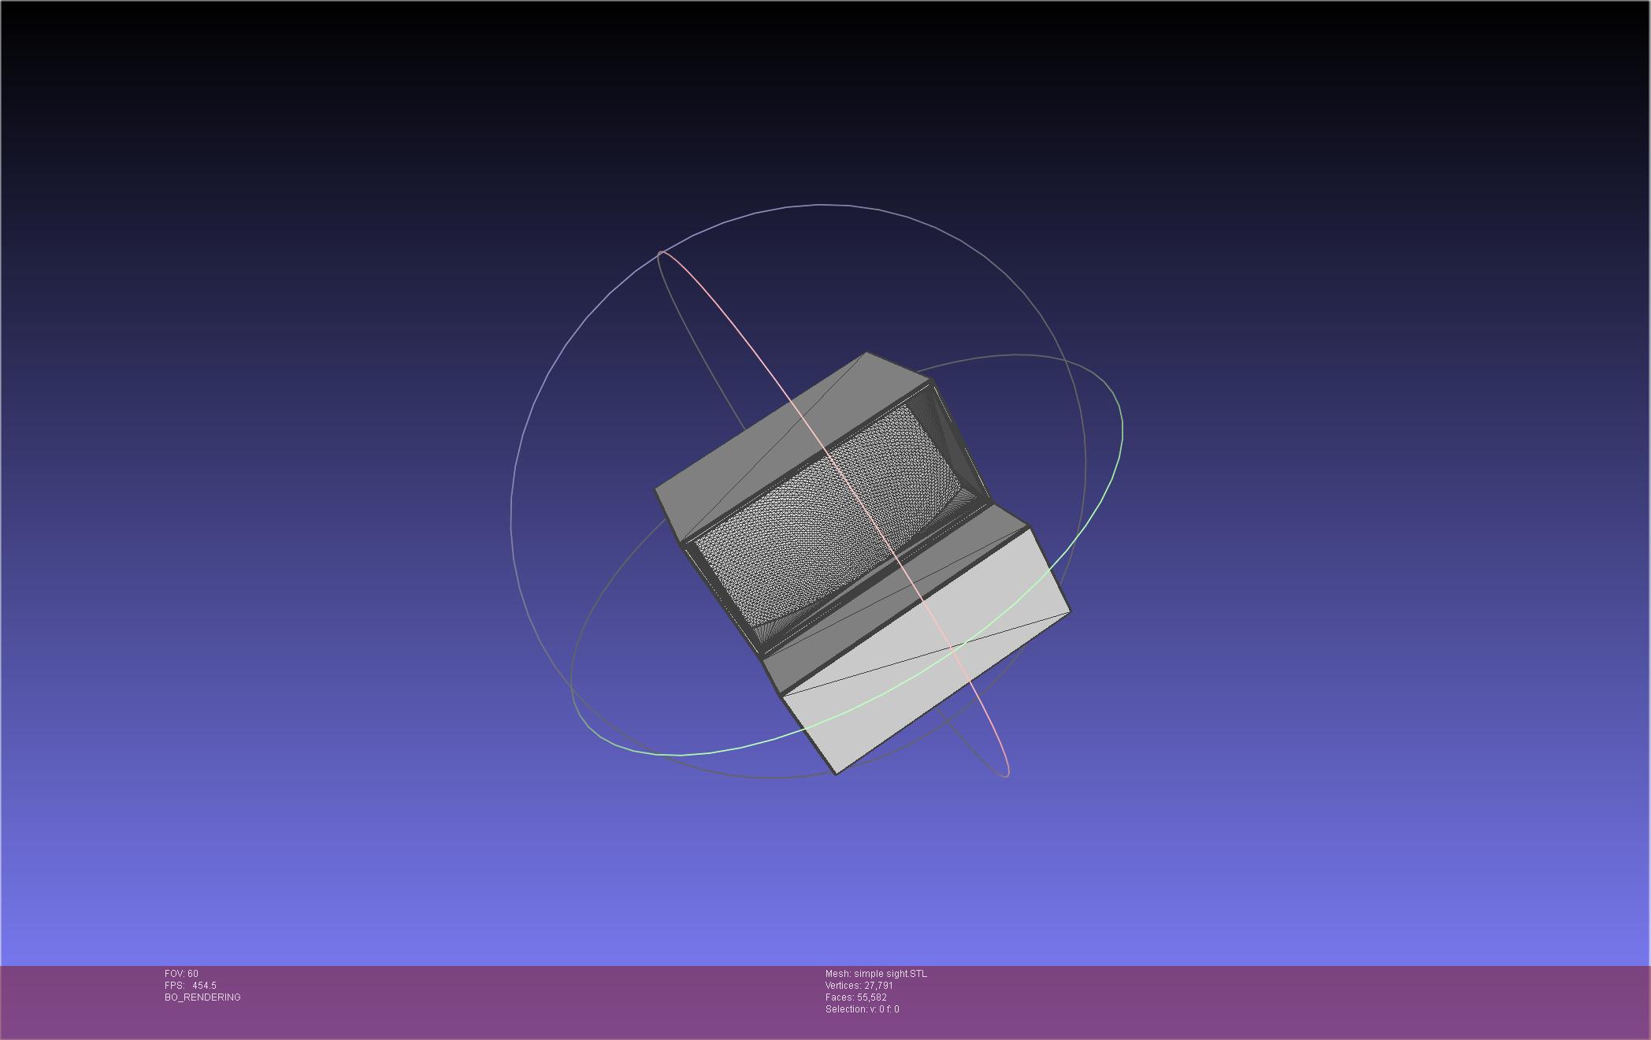Click the Vertices: 27,791 readout

859,986
